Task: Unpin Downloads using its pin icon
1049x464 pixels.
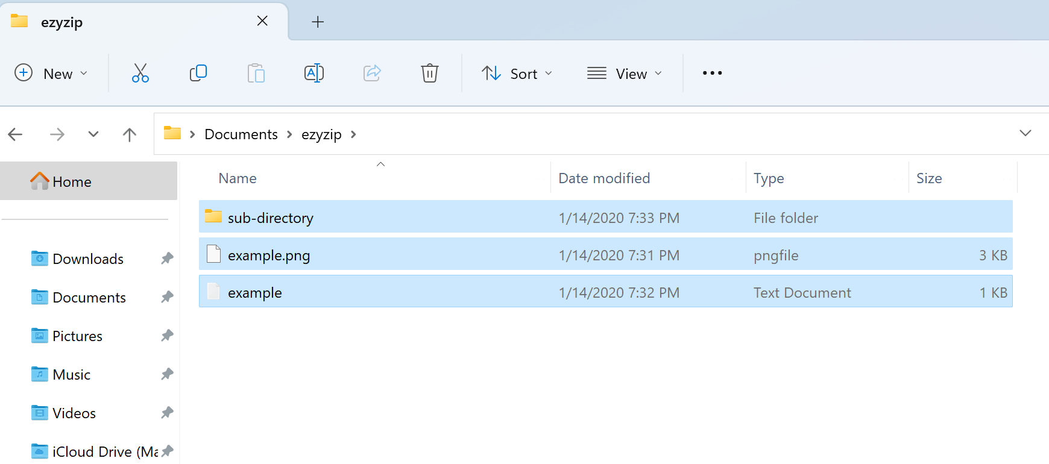Action: [168, 259]
